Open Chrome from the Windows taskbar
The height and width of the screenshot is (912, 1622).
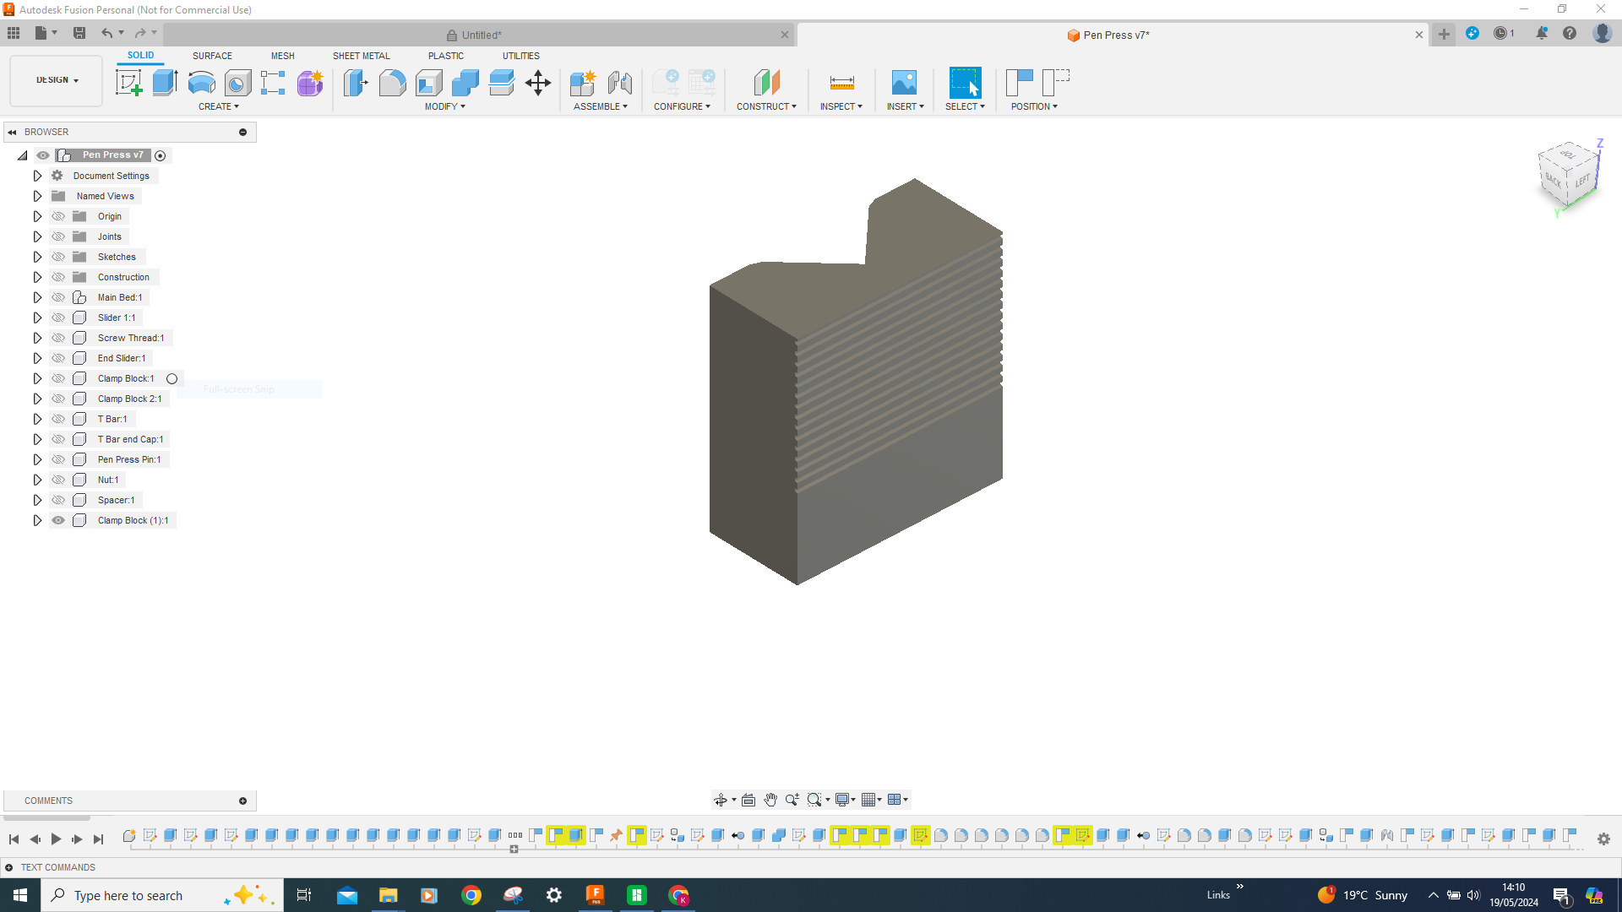(471, 895)
